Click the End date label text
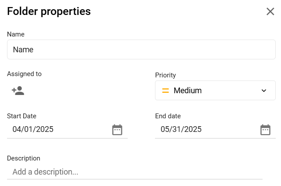Image resolution: width=281 pixels, height=186 pixels. (168, 116)
